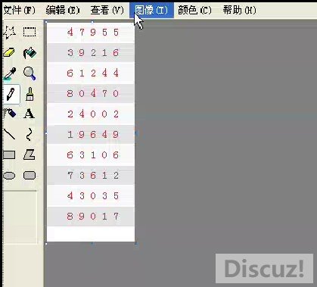The image size is (317, 287).
Task: Click the 图像(I) menu
Action: 151,10
